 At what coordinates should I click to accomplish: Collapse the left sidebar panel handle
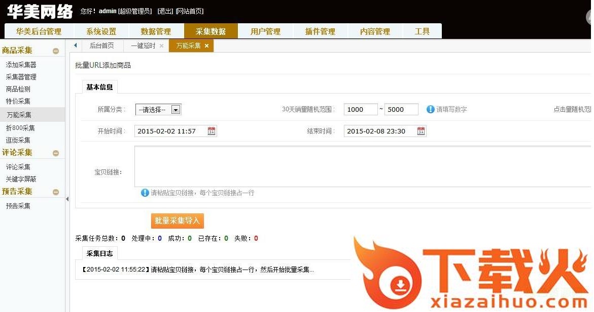coord(67,199)
